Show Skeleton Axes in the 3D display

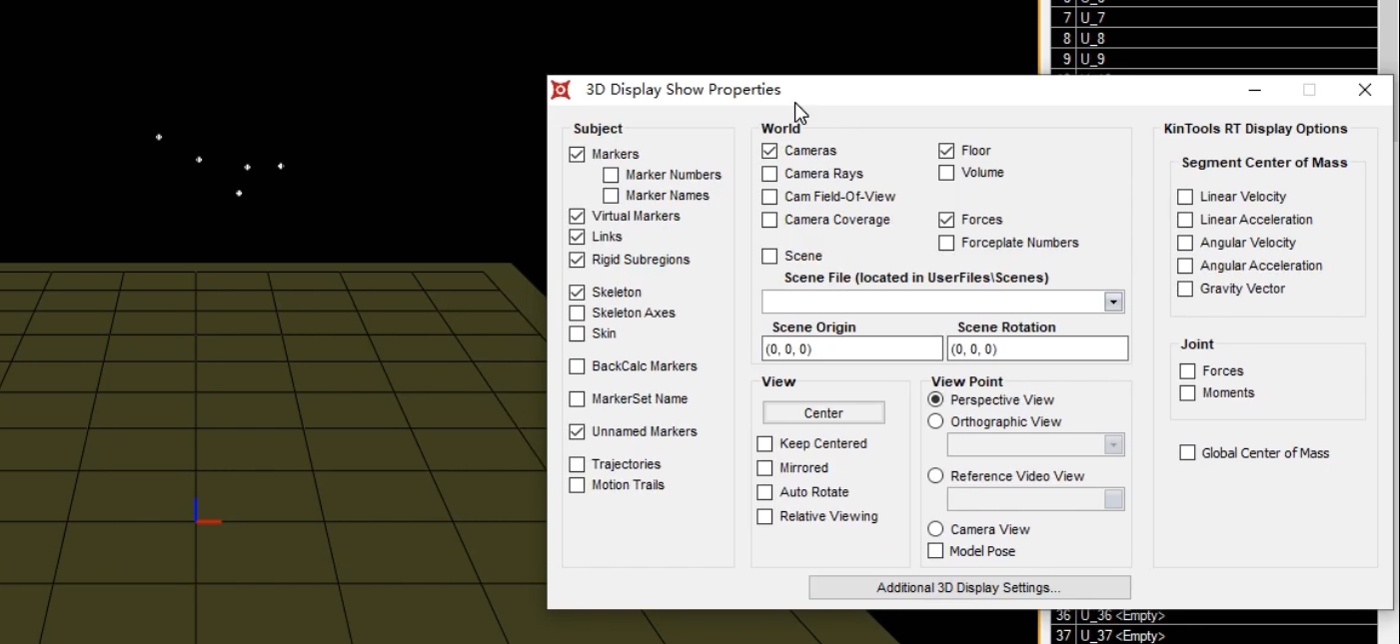(577, 313)
